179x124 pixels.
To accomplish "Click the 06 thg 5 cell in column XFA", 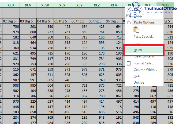I will tap(114, 21).
